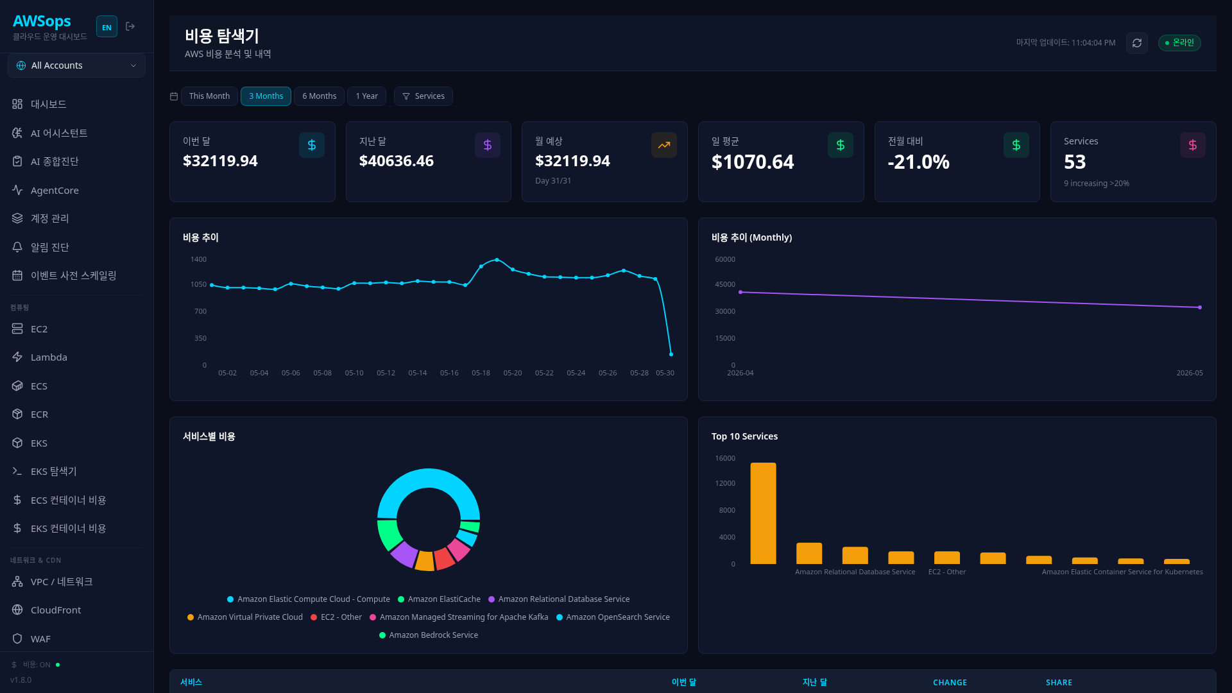The image size is (1232, 693).
Task: Open the All Accounts dropdown
Action: (x=76, y=65)
